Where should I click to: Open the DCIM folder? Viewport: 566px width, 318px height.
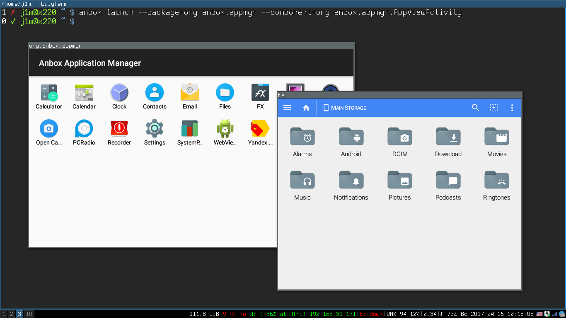pos(400,142)
